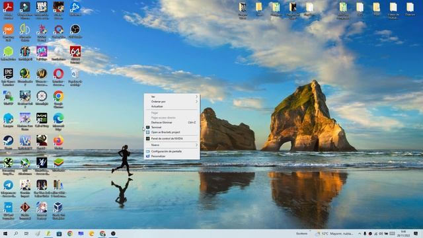This screenshot has width=423, height=238.
Task: Select the BlueStacks desktop icon
Action: tap(59, 163)
